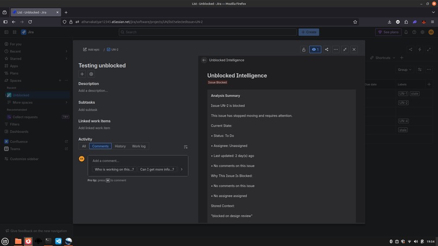The image size is (438, 246).
Task: Open the terminal from the taskbar
Action: tap(48, 241)
